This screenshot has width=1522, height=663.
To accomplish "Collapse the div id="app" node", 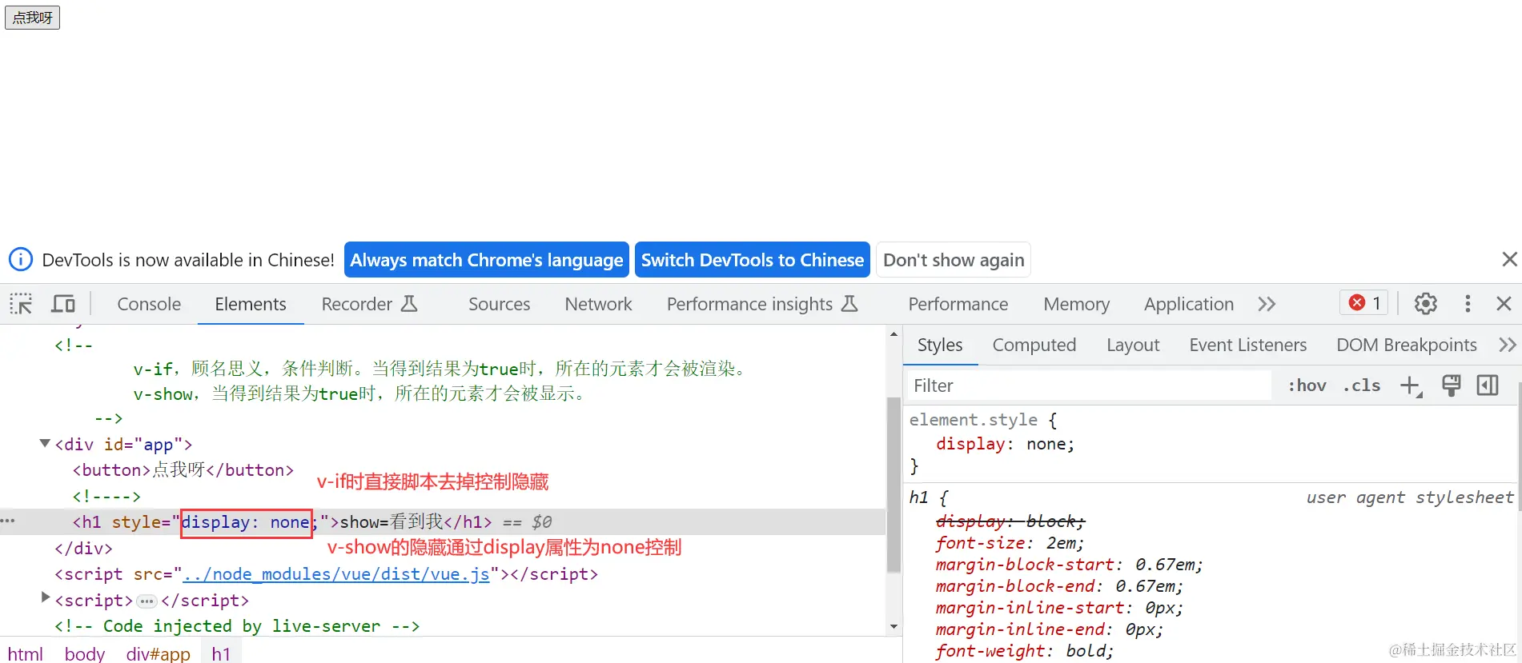I will [46, 443].
